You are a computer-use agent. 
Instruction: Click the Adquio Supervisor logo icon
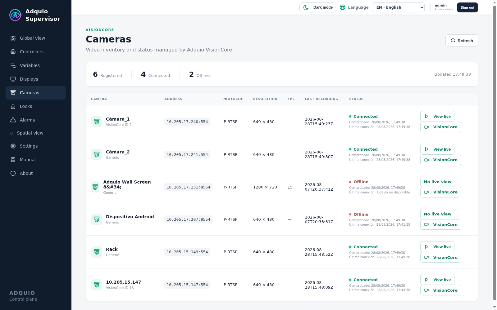[x=15, y=15]
